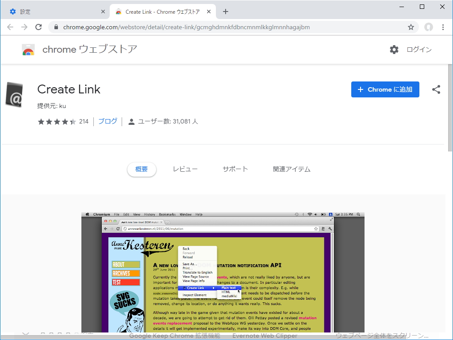Open the 関連アイテム tab
This screenshot has height=340, width=453.
tap(292, 169)
